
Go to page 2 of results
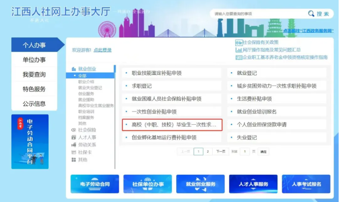208,151
